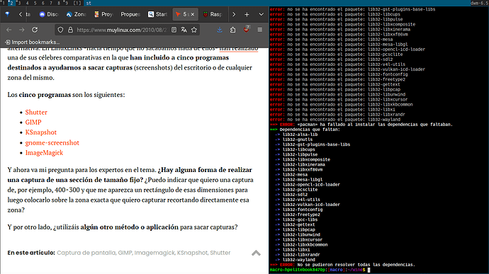Switch to dwm tag 5

click(x=35, y=3)
